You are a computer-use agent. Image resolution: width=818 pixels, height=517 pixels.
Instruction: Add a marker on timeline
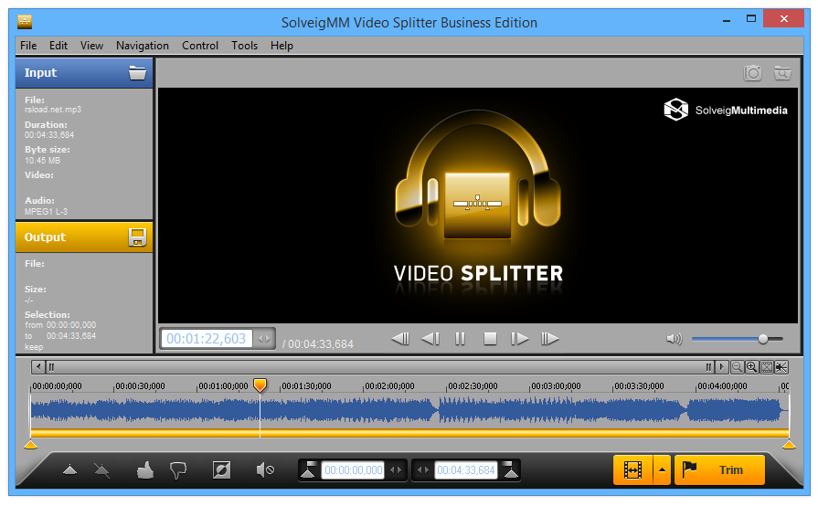(x=69, y=470)
